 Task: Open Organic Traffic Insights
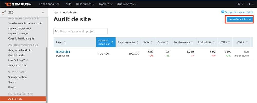coord(21,38)
